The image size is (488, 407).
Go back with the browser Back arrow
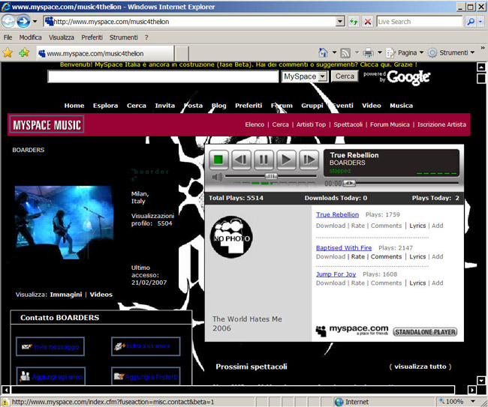(8, 22)
